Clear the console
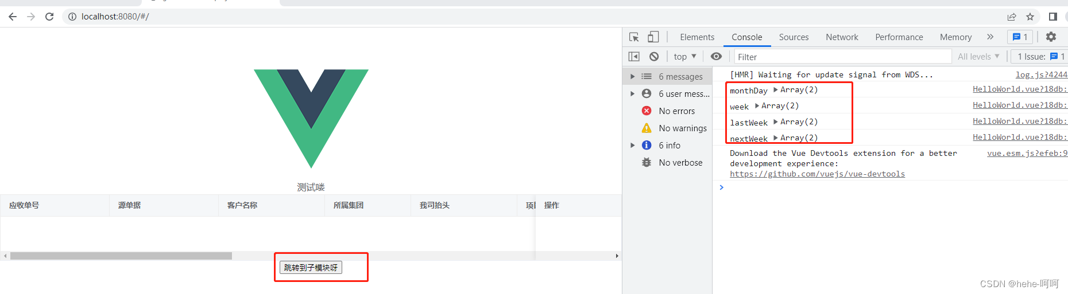The height and width of the screenshot is (294, 1068). coord(654,56)
